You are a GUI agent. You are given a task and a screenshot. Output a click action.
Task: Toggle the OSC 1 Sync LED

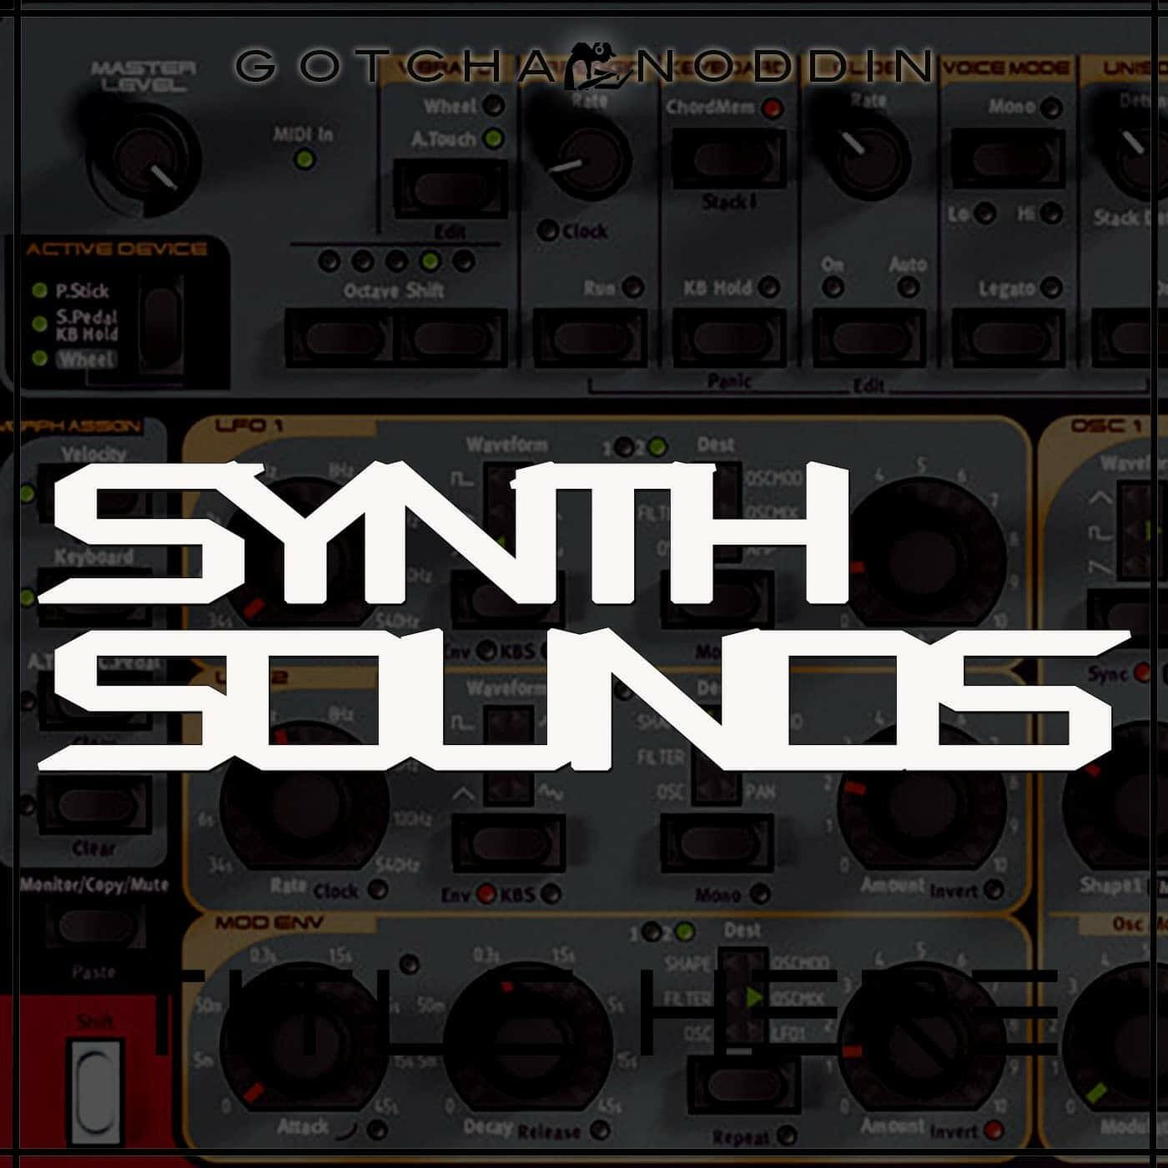click(1144, 672)
